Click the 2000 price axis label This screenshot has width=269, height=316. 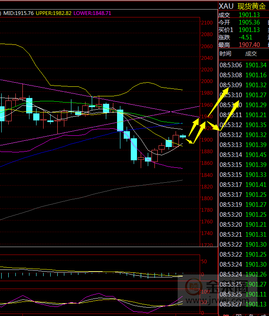[207, 81]
